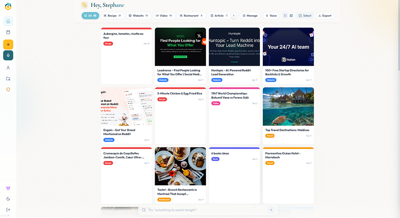Open Cromesquis de Coquillettes recipe card

126,176
